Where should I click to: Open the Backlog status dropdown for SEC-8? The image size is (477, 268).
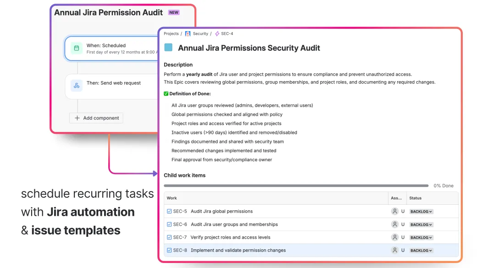(x=421, y=250)
